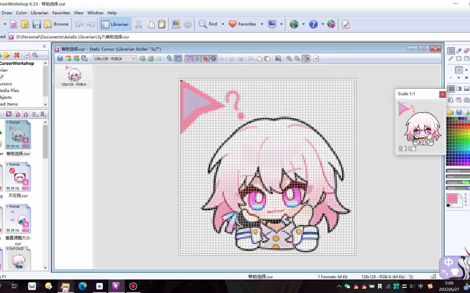470x293 pixels.
Task: Click the red delete X in librarian panel
Action: (x=17, y=55)
